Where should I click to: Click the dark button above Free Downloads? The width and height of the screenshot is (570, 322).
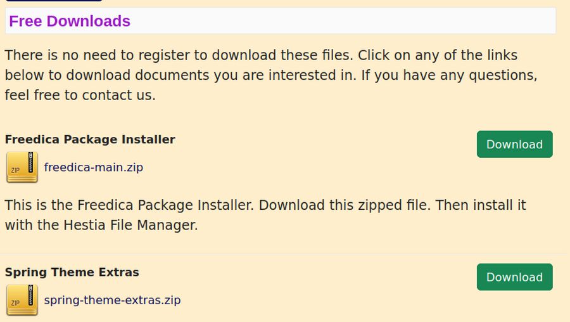coord(54,1)
